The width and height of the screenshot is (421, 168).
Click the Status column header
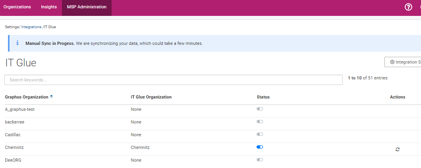click(263, 97)
